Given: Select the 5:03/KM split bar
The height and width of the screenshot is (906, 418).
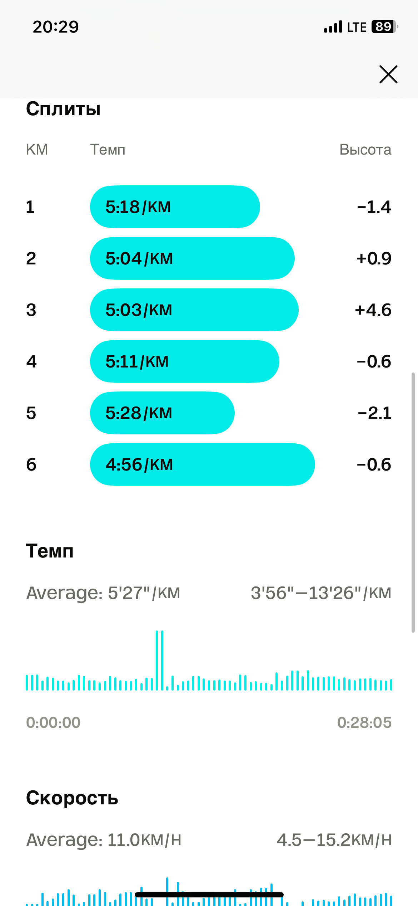Looking at the screenshot, I should point(194,310).
